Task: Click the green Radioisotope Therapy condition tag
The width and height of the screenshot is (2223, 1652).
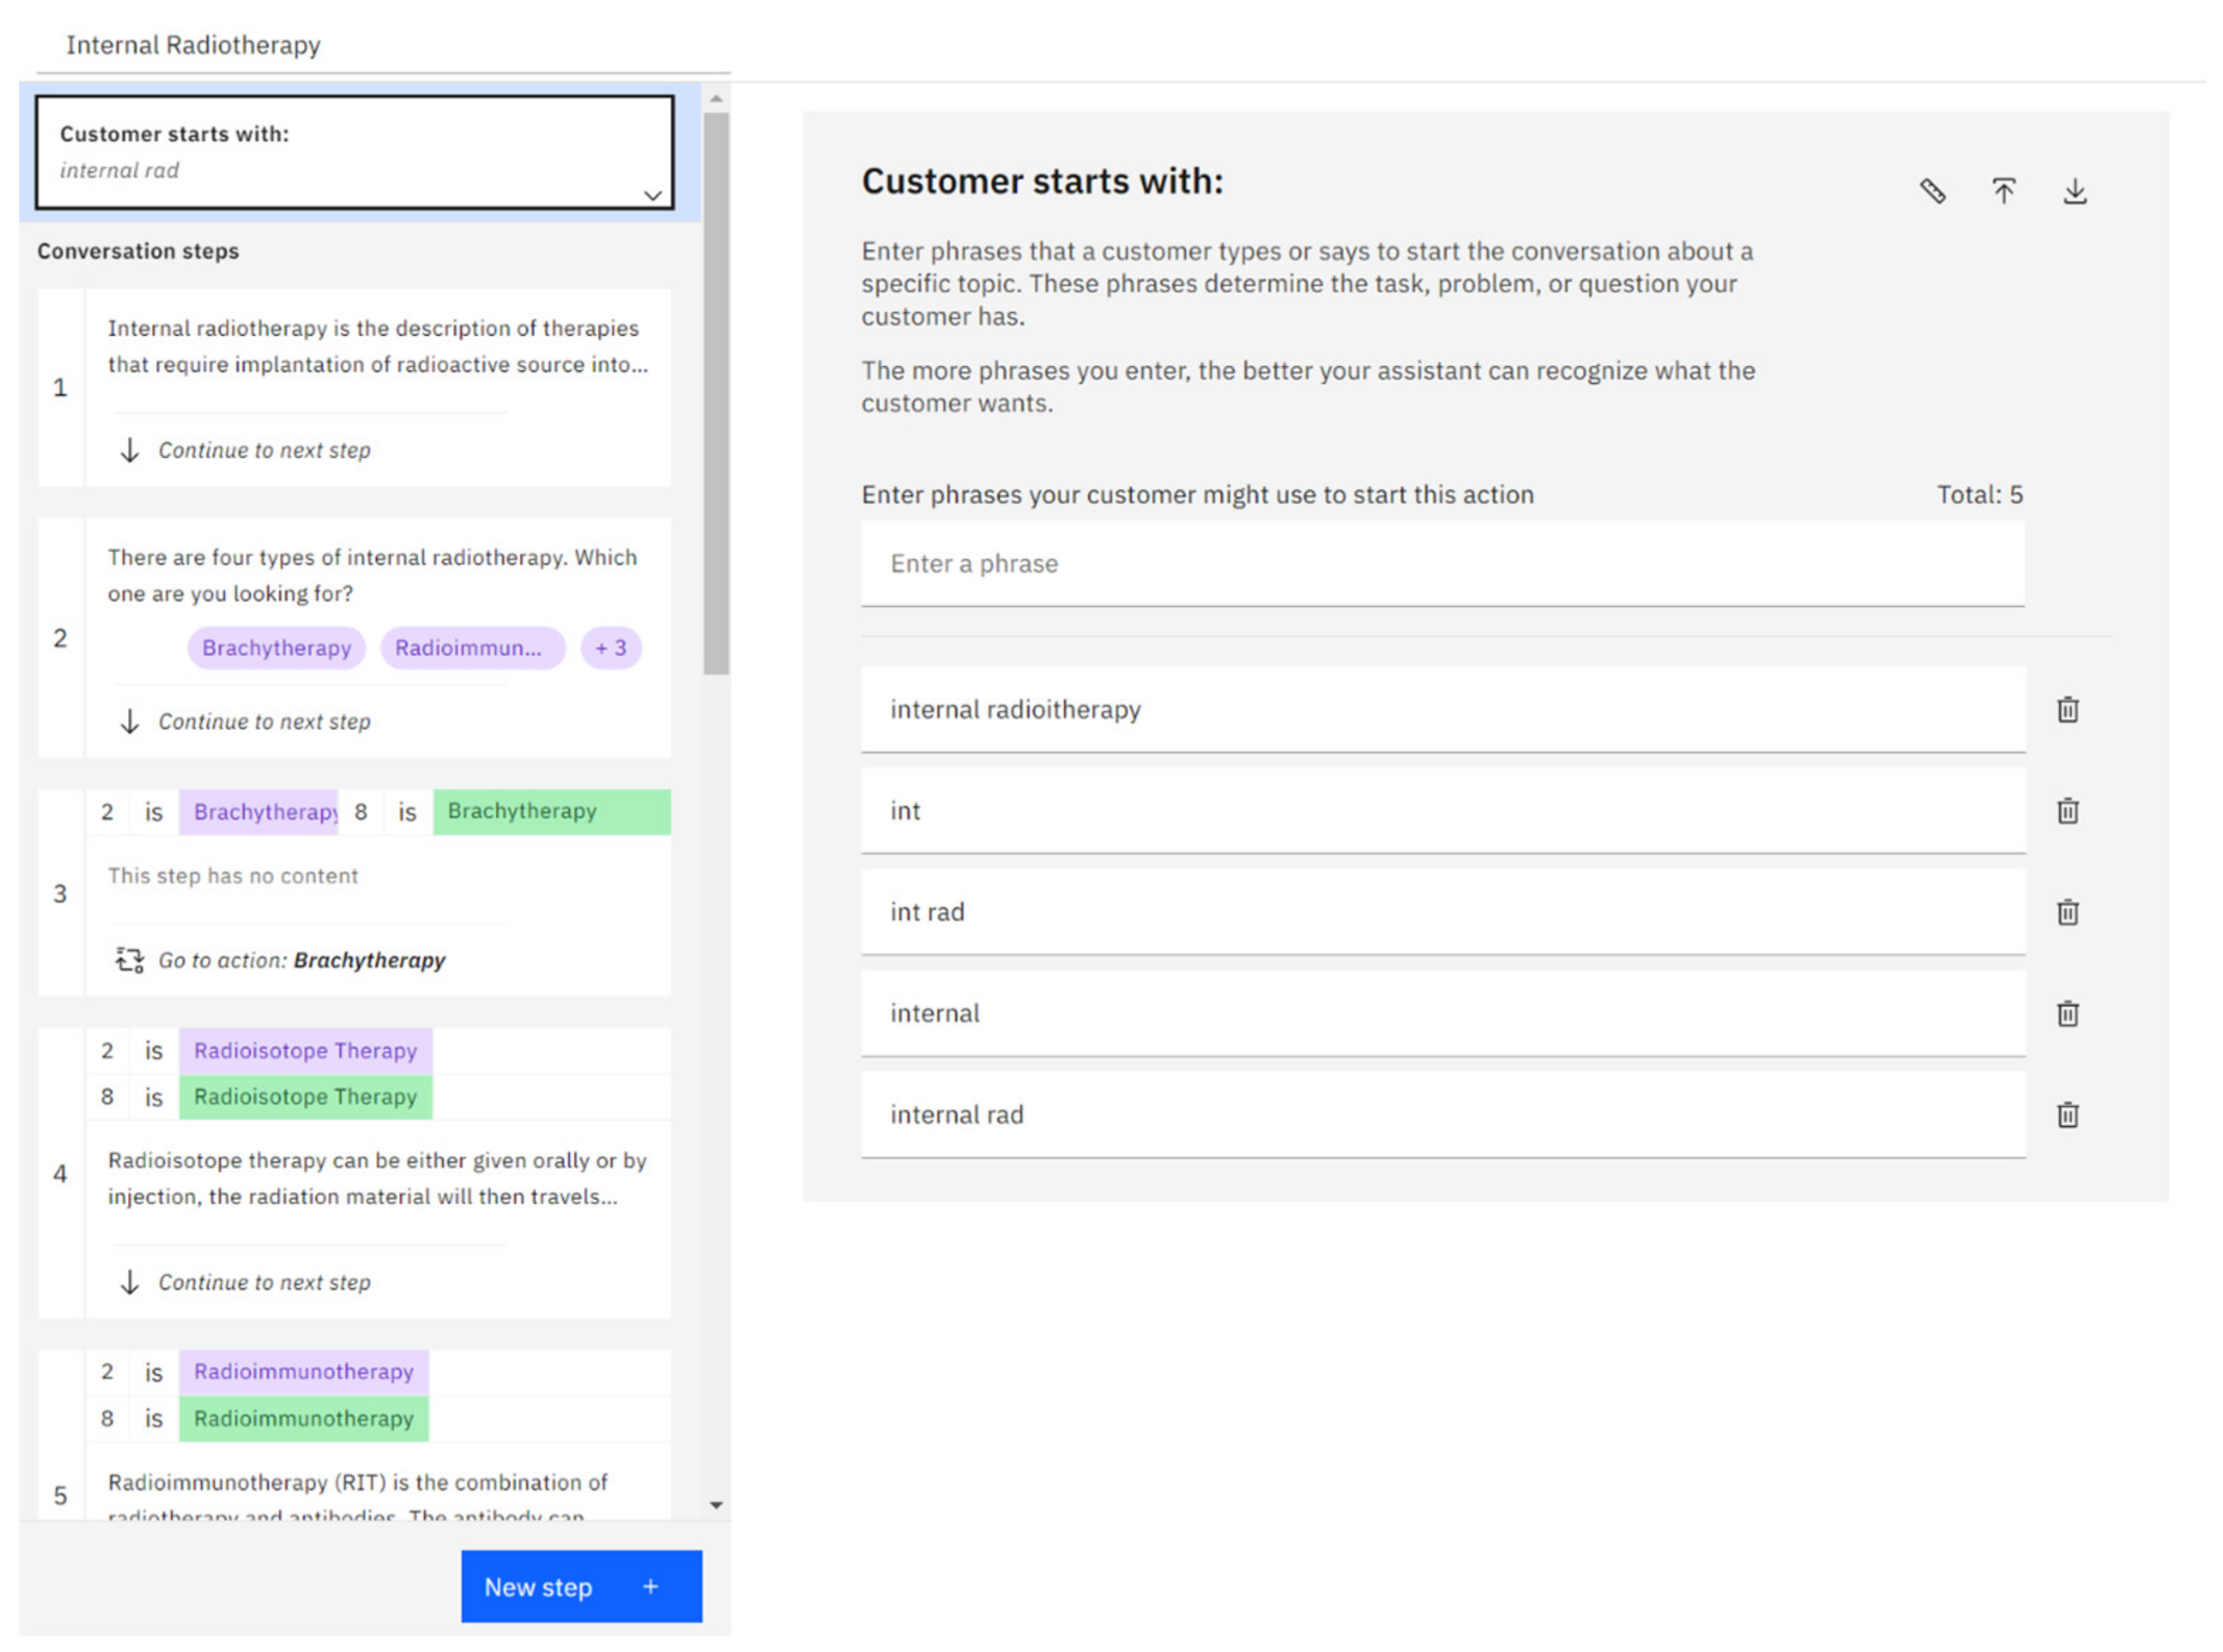Action: click(x=305, y=1097)
